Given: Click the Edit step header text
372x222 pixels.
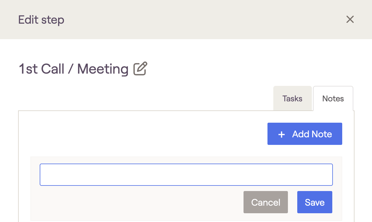Looking at the screenshot, I should click(41, 20).
